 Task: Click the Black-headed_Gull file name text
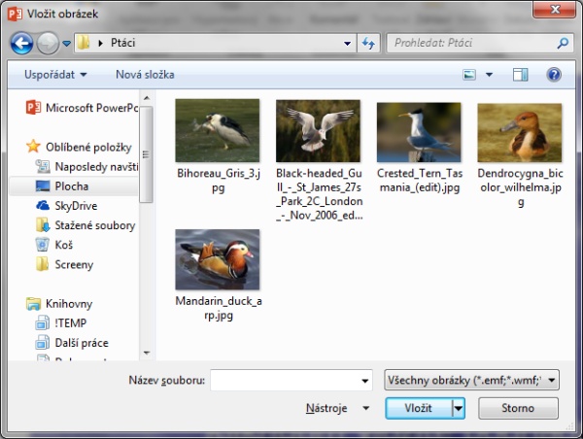click(x=320, y=194)
